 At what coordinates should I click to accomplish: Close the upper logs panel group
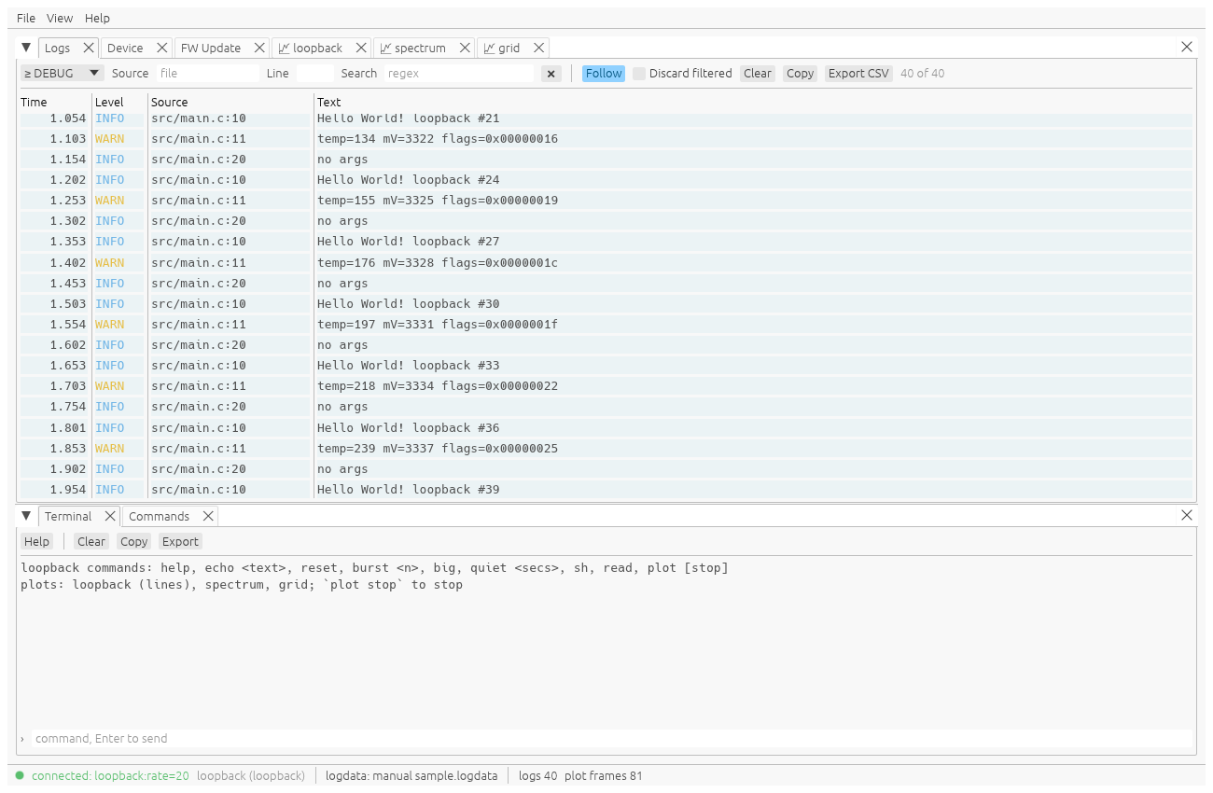coord(1187,47)
